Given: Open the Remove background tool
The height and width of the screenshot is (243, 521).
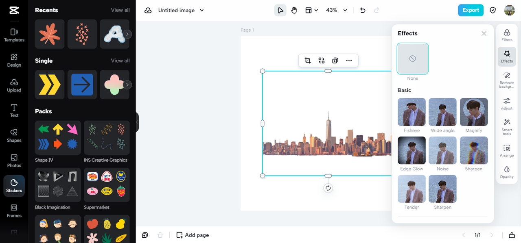Looking at the screenshot, I should (x=507, y=80).
